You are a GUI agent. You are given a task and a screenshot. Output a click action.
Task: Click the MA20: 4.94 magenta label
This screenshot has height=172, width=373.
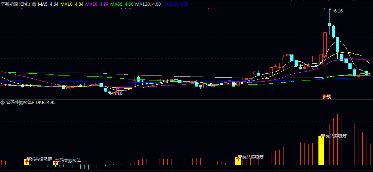click(97, 4)
